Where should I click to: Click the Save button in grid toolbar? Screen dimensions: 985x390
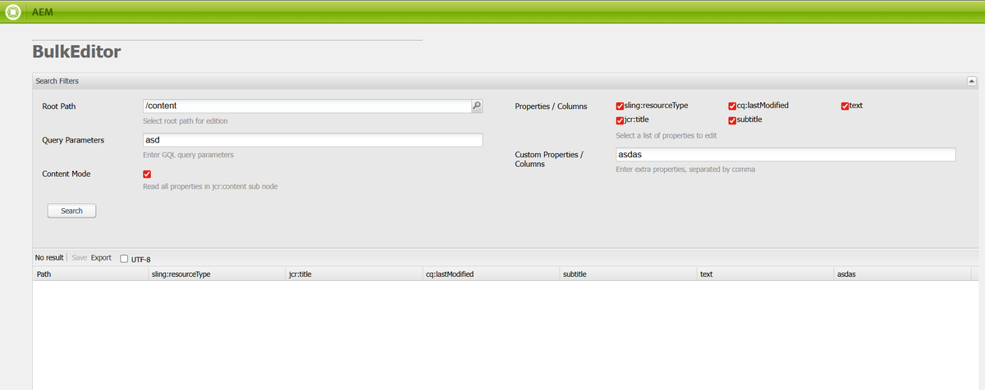coord(80,258)
